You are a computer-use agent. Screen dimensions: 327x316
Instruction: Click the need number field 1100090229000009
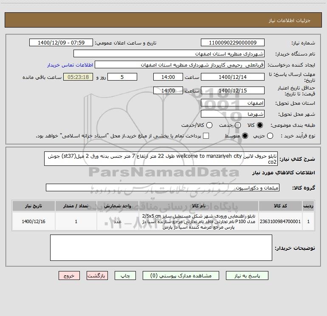[233, 42]
